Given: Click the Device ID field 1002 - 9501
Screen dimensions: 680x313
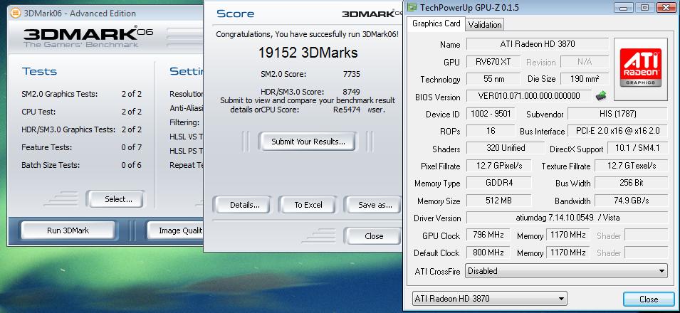Looking at the screenshot, I should (x=491, y=114).
